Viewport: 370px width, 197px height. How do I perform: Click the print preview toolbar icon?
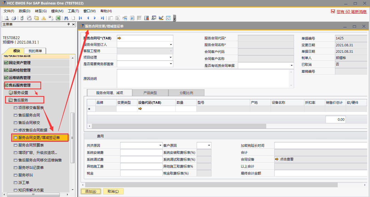[x=7, y=18]
